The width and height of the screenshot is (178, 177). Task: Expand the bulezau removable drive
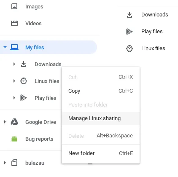(x=5, y=163)
